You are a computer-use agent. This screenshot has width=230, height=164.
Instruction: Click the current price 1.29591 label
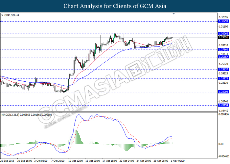(223, 37)
